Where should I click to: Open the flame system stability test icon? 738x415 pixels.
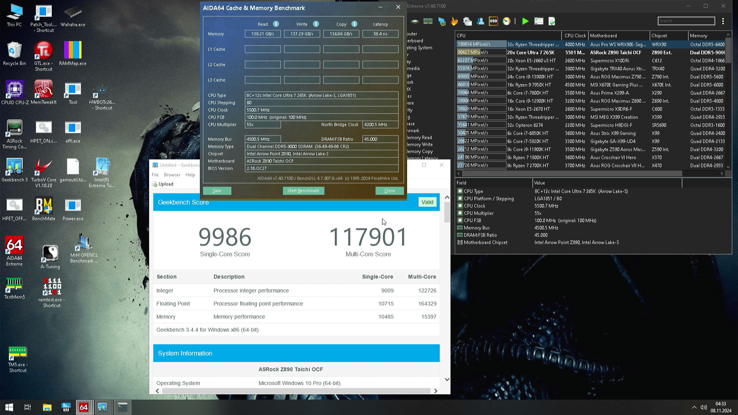454,21
